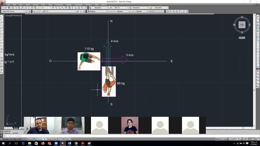Viewport: 260px width, 146px height.
Task: Open the Table Style Standard dropdown
Action: click(140, 8)
